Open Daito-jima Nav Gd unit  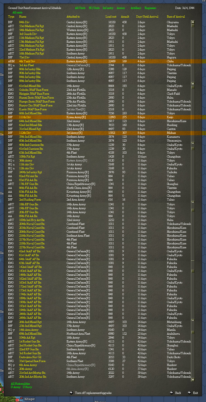(x=30, y=357)
